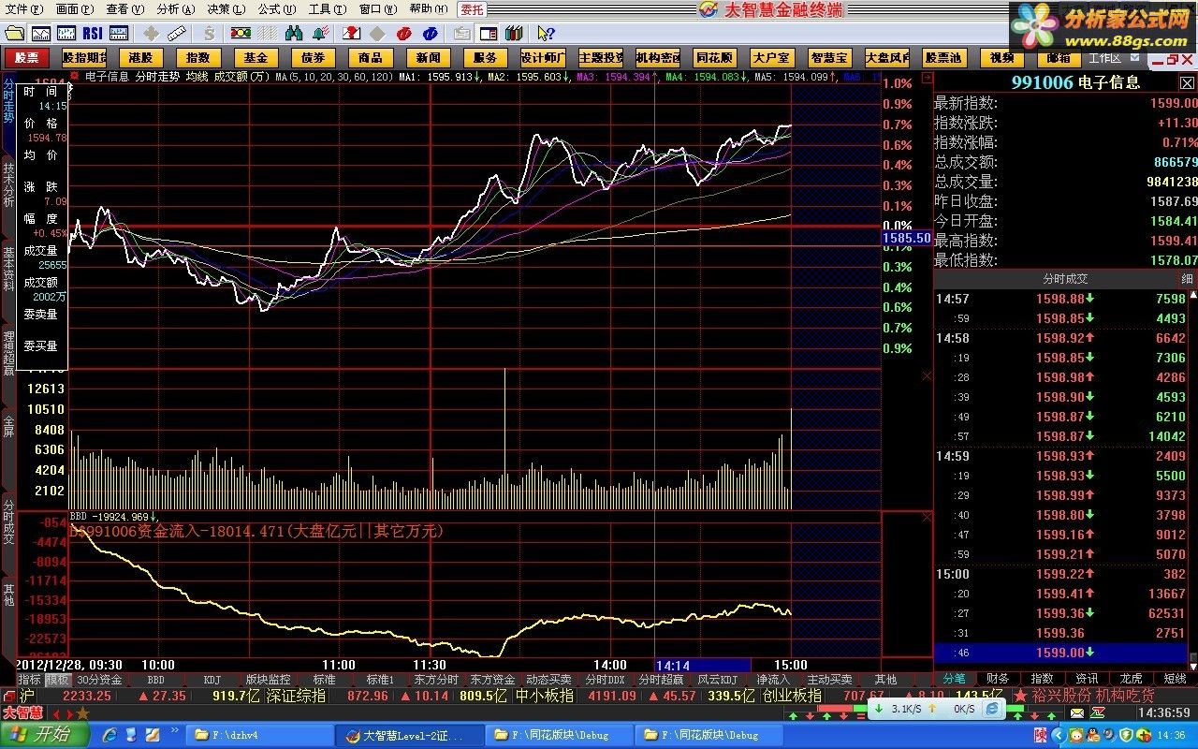Open file with the yellow folder toolbar icon

click(14, 34)
